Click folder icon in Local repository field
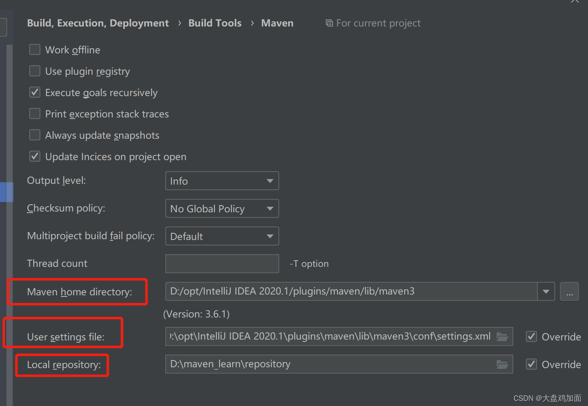The image size is (588, 406). 502,364
